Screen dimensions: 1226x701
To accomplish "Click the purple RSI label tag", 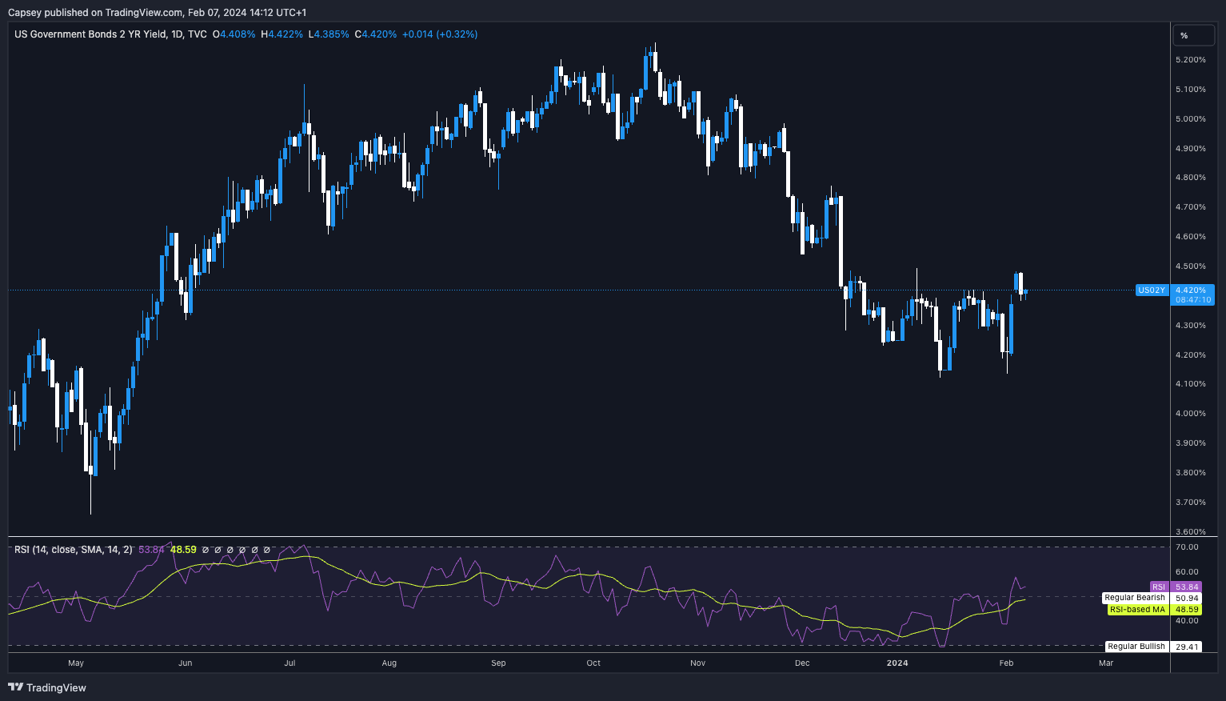I will tap(1159, 587).
